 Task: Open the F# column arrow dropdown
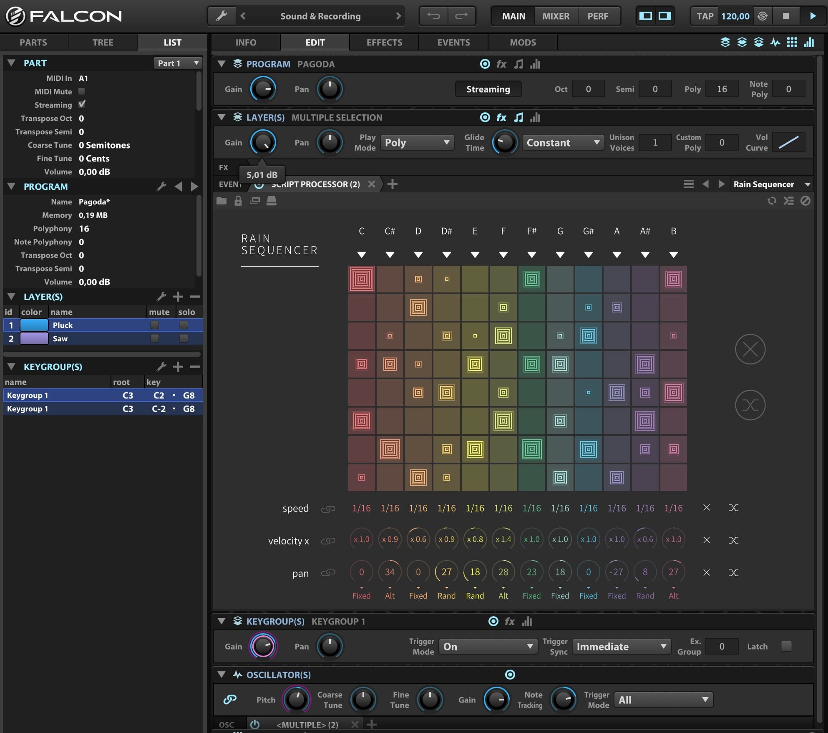pyautogui.click(x=532, y=254)
